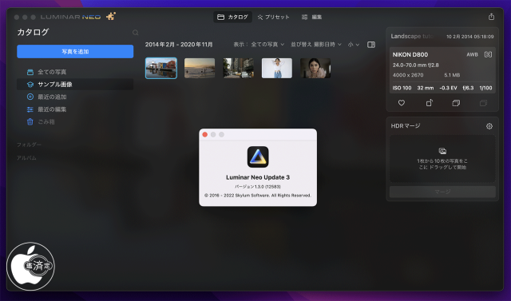Click the バージョン 1.3.0 version text
This screenshot has height=301, width=511.
(x=258, y=187)
